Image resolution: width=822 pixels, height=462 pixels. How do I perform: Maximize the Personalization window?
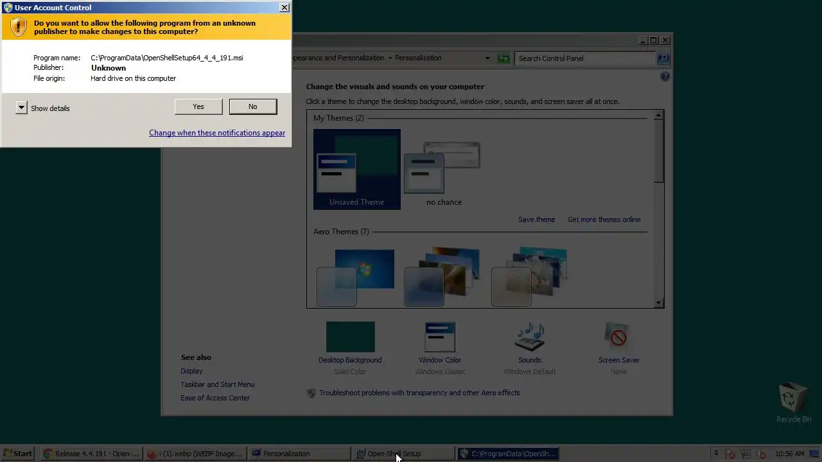point(654,40)
